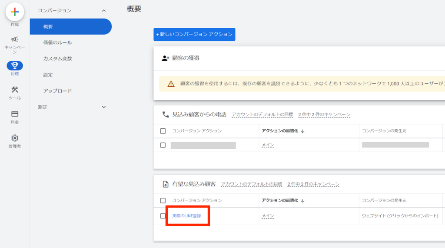The image size is (445, 248).
Task: Open Billing via the card icon
Action: click(14, 114)
